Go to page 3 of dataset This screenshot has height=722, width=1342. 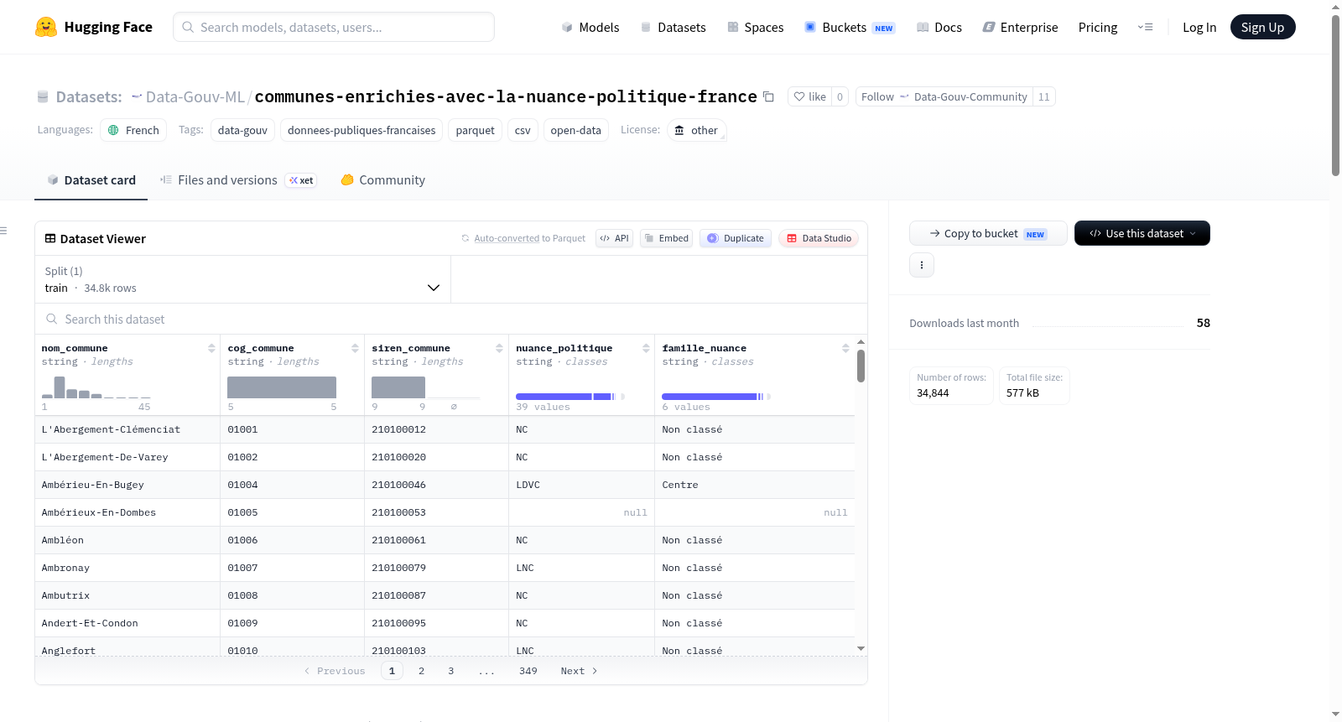pyautogui.click(x=450, y=671)
